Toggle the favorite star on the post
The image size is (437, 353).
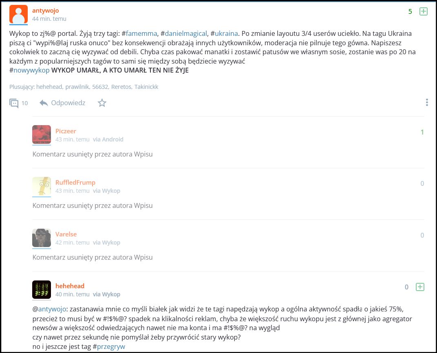(x=102, y=103)
